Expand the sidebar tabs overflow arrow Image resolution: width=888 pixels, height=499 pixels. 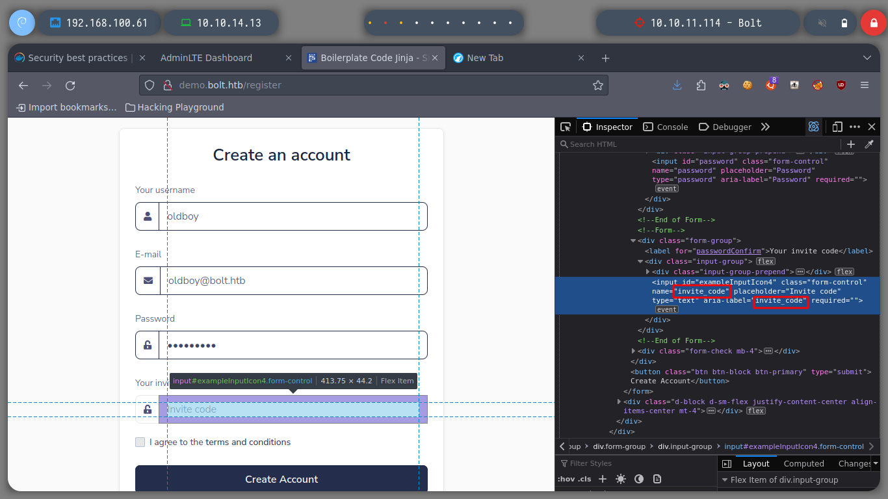tap(875, 463)
